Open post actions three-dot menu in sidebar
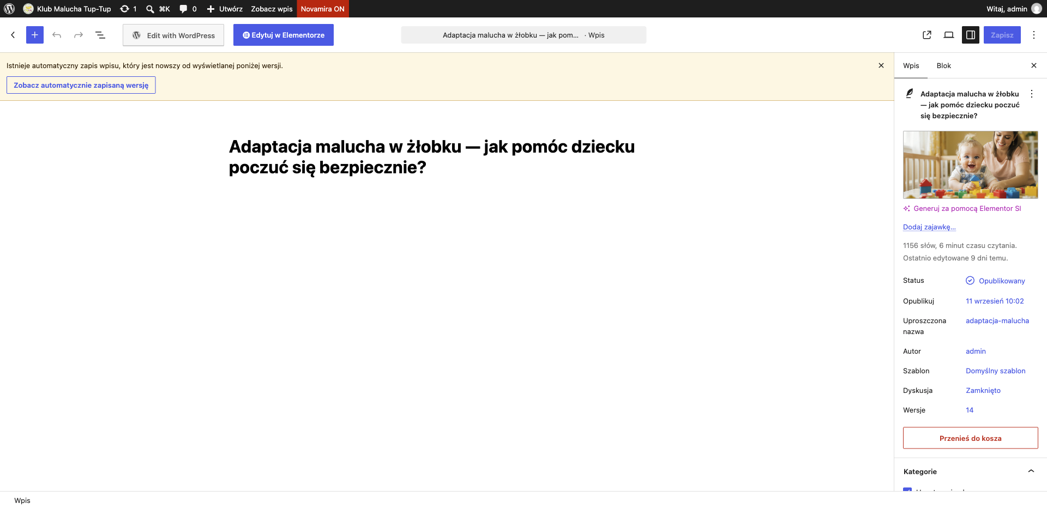 click(x=1032, y=94)
